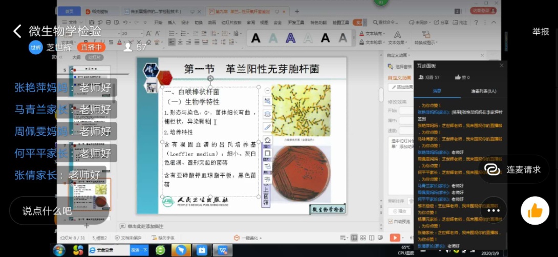Toggle strikethrough formatting
This screenshot has height=257, width=558.
pyautogui.click(x=111, y=42)
